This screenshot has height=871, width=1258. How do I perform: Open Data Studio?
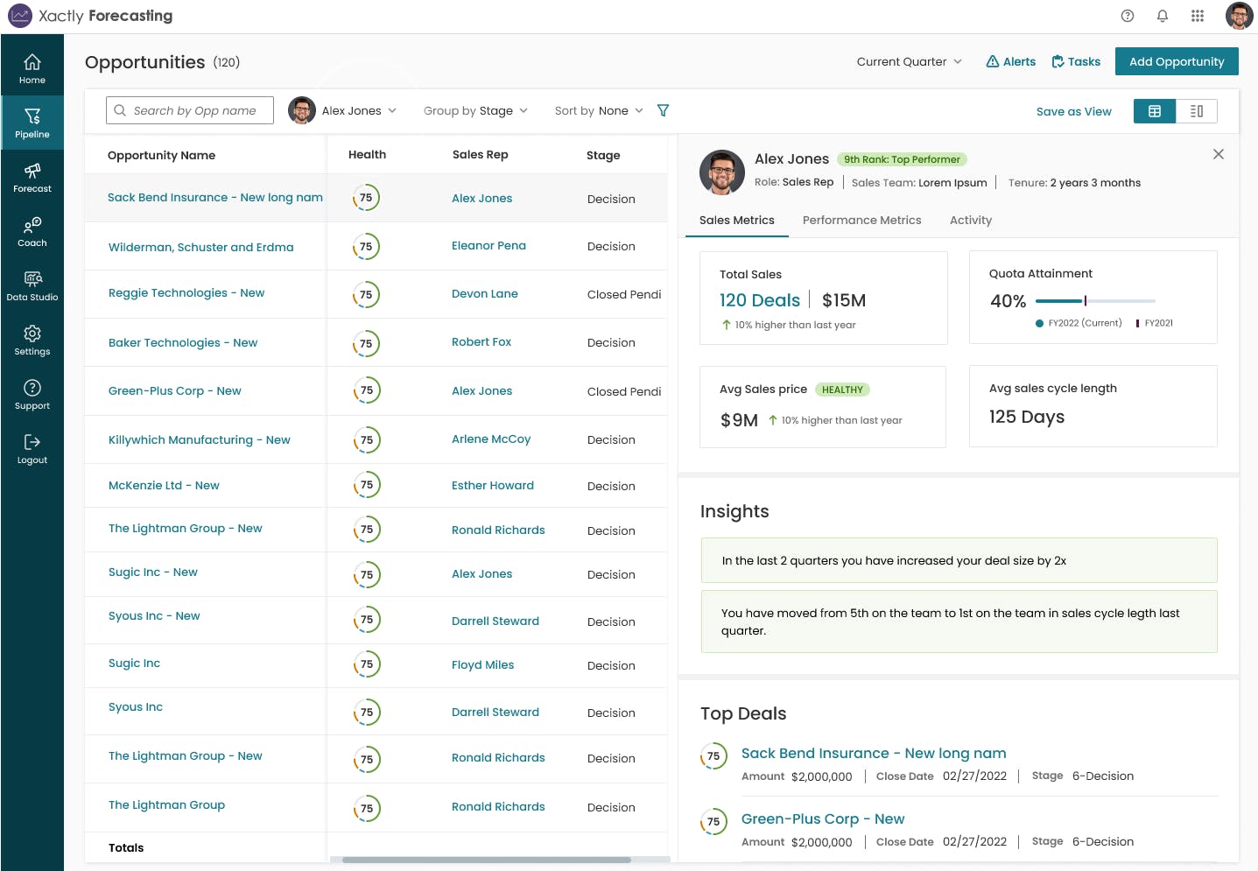32,286
